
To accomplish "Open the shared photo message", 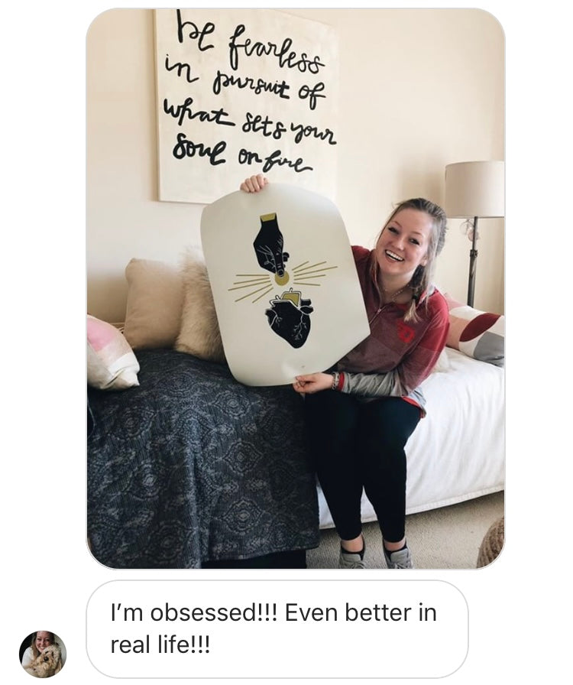I will pyautogui.click(x=296, y=288).
